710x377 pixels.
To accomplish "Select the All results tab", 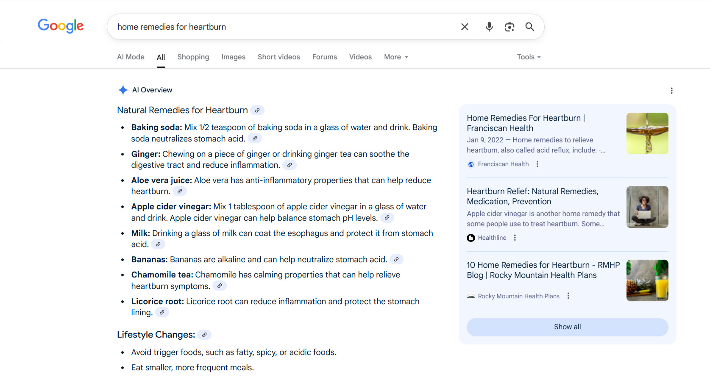I will (x=161, y=57).
